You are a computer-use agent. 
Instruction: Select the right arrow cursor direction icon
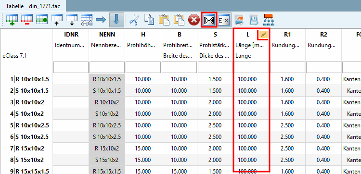click(x=101, y=20)
